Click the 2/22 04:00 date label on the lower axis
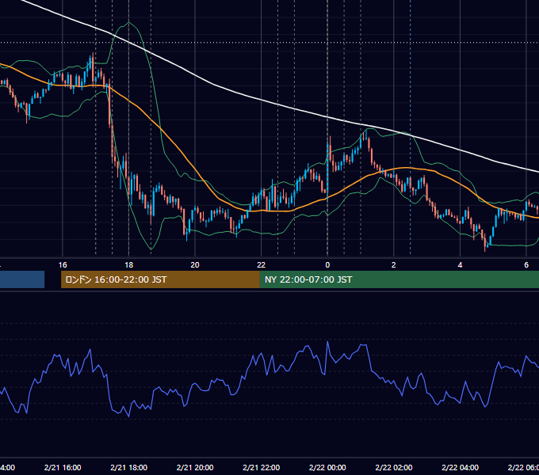This screenshot has height=475, width=539. [x=460, y=467]
